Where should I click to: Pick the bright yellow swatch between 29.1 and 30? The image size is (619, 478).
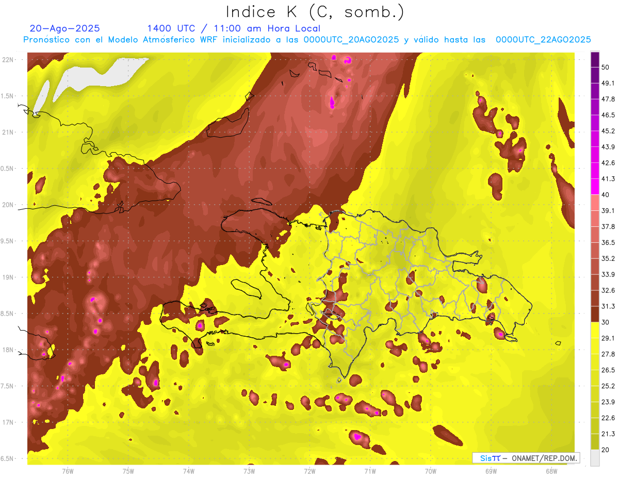point(595,330)
